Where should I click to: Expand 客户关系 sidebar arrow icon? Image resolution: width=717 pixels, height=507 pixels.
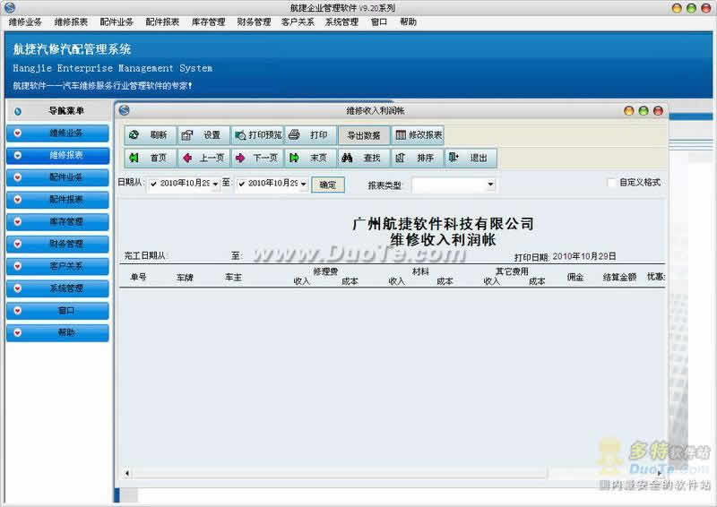(17, 266)
